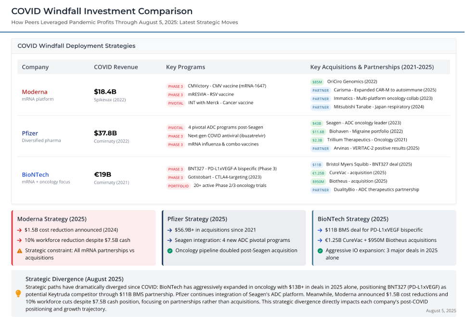Click Comirnaty (2021) label under BioNTech revenue
The image size is (465, 317).
point(112,182)
